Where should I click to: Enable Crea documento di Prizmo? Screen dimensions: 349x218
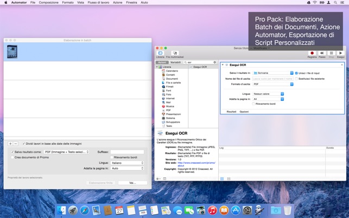tap(12, 157)
